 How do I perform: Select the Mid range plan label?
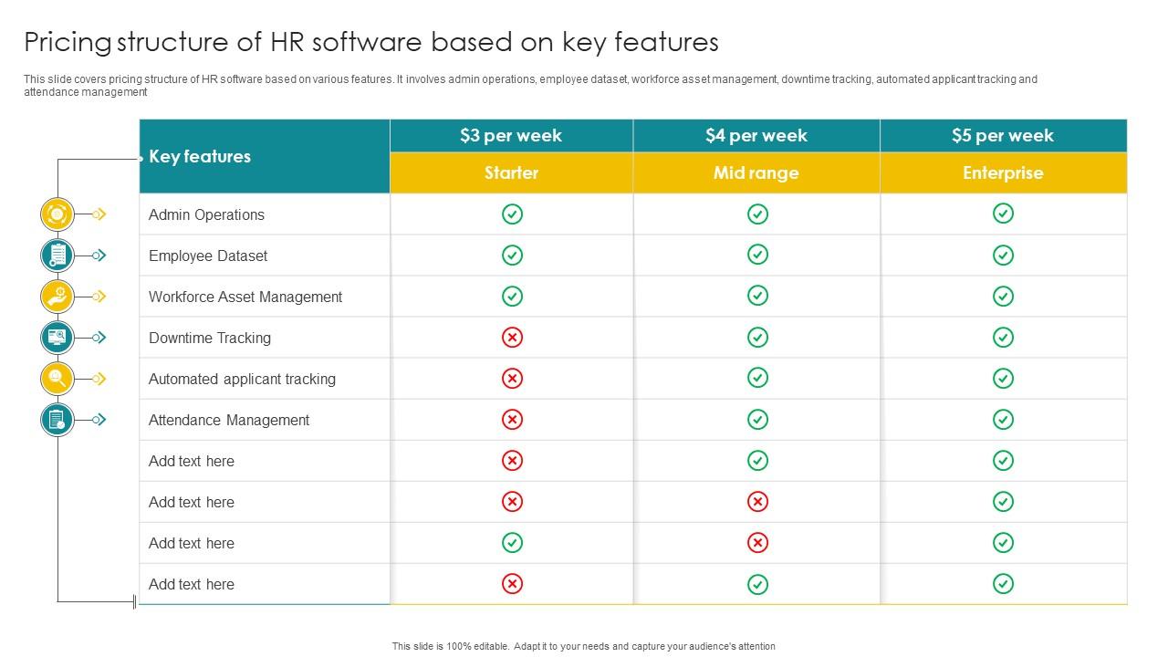pos(756,173)
